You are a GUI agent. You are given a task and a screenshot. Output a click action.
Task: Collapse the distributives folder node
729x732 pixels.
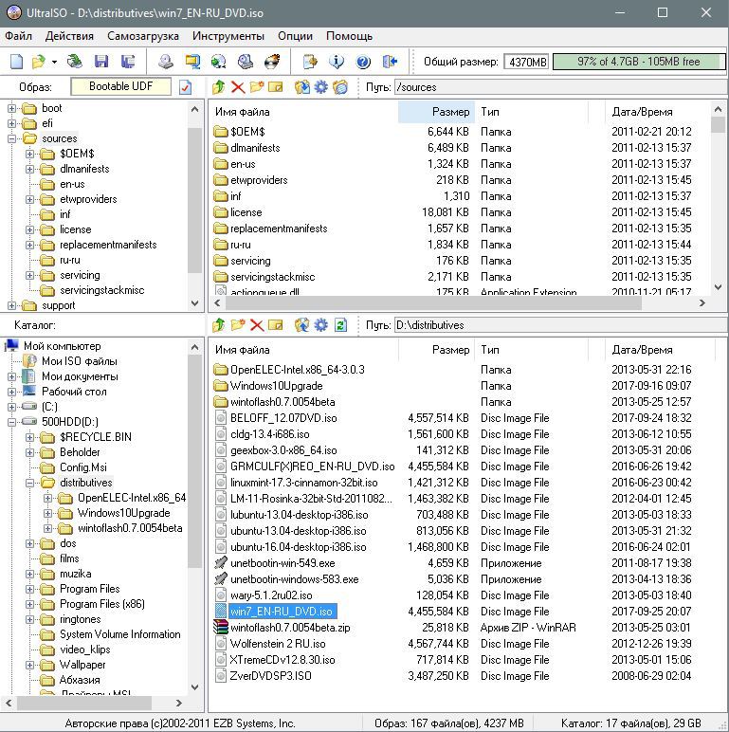(30, 483)
